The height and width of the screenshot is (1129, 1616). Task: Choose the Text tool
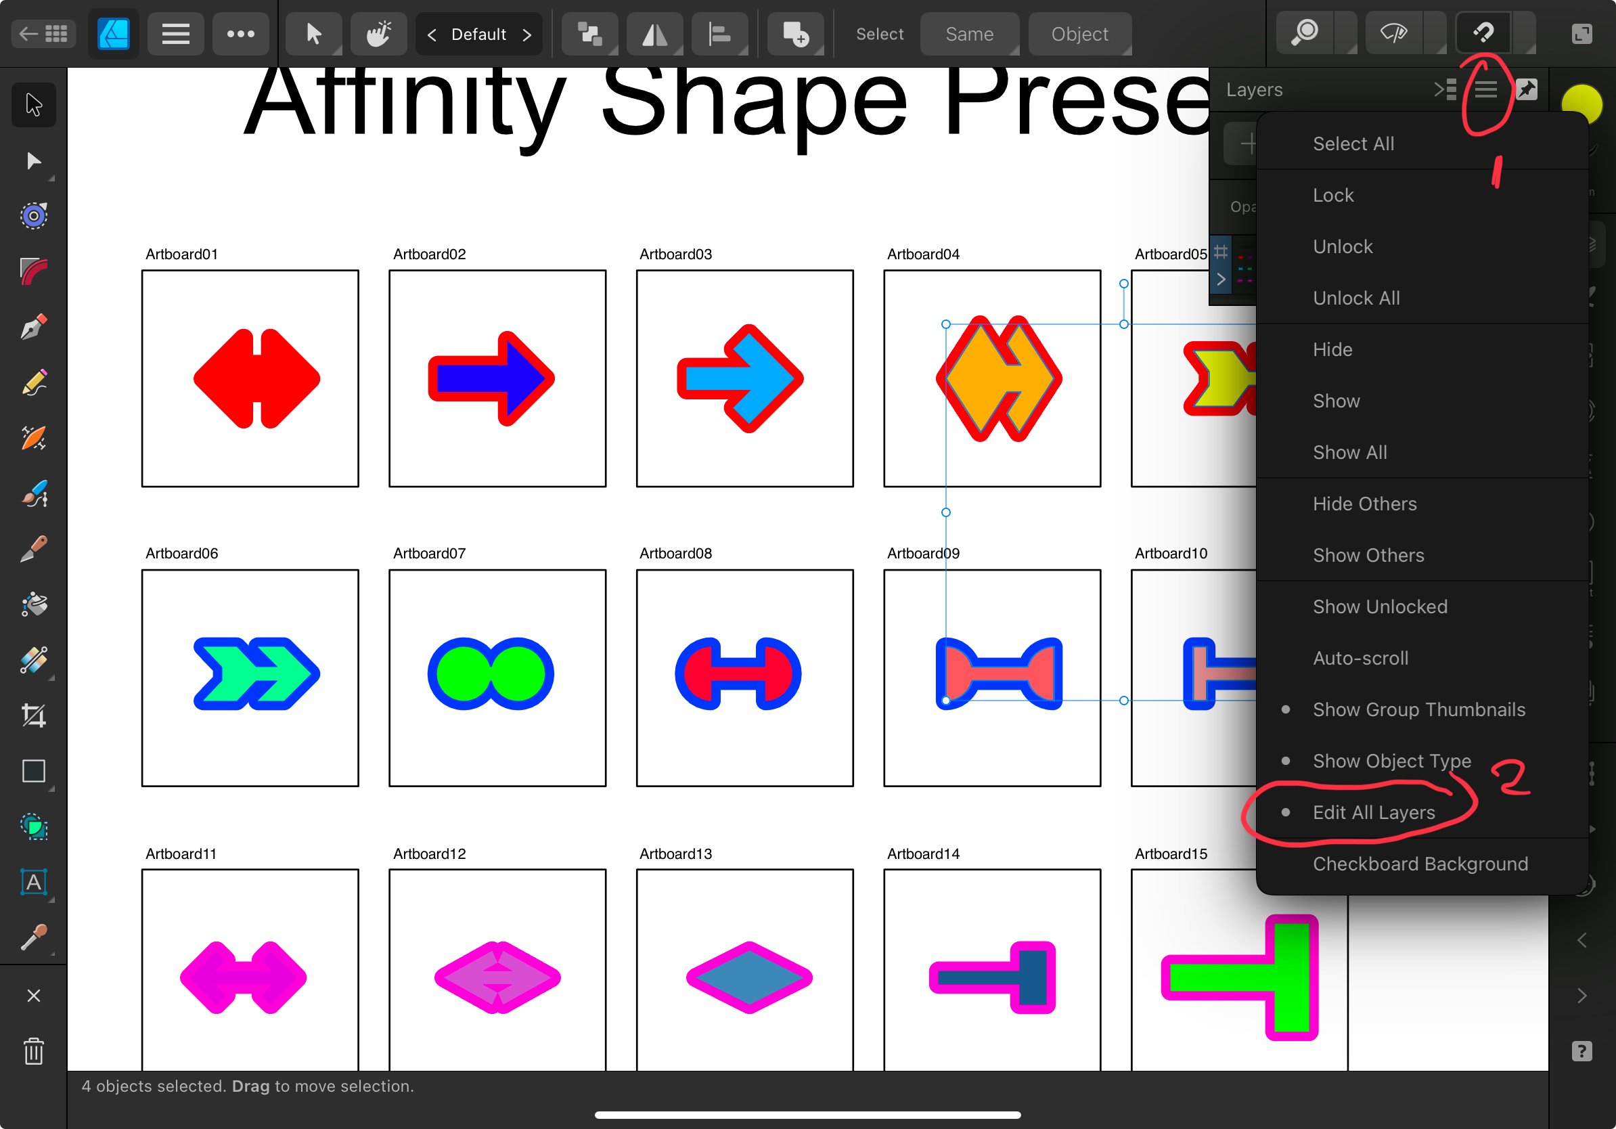(33, 882)
